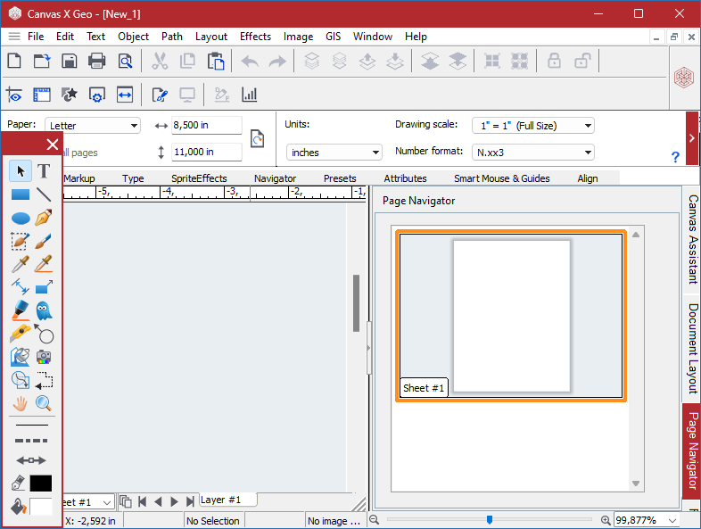Click the paper height 11,000 in field
Screen dimensions: 701x529
[x=207, y=152]
